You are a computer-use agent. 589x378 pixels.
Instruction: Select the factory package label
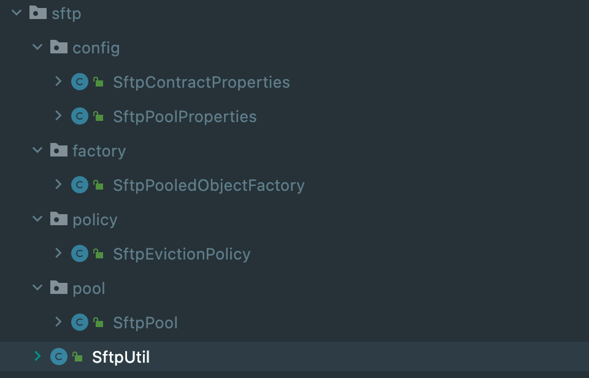[99, 151]
